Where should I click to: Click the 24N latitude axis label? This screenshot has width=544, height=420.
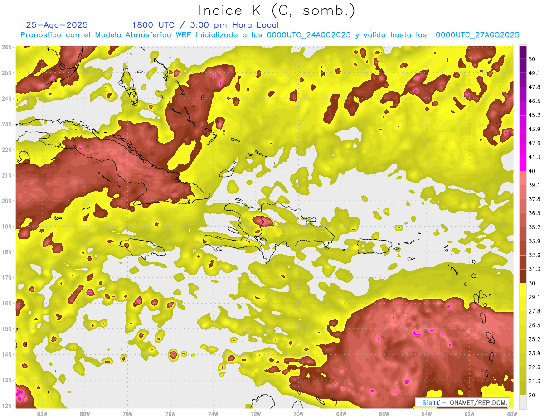click(x=7, y=98)
